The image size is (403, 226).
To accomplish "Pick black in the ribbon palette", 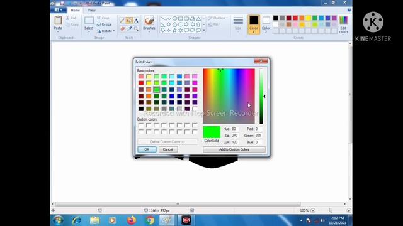I will tap(276, 18).
